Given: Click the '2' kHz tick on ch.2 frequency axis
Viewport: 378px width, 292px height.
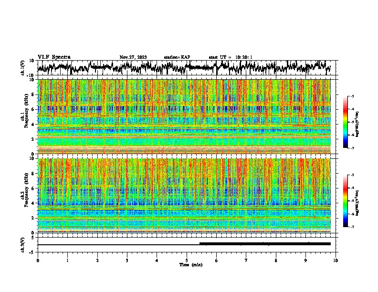Looking at the screenshot, I should pyautogui.click(x=33, y=218).
